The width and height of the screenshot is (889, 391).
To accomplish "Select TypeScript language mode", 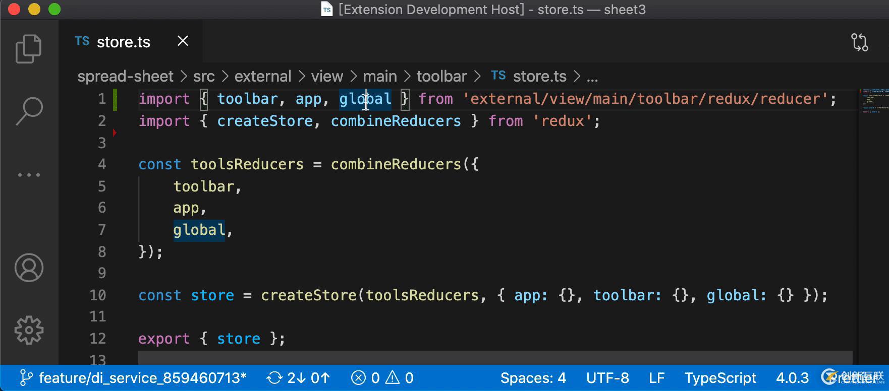I will click(720, 378).
